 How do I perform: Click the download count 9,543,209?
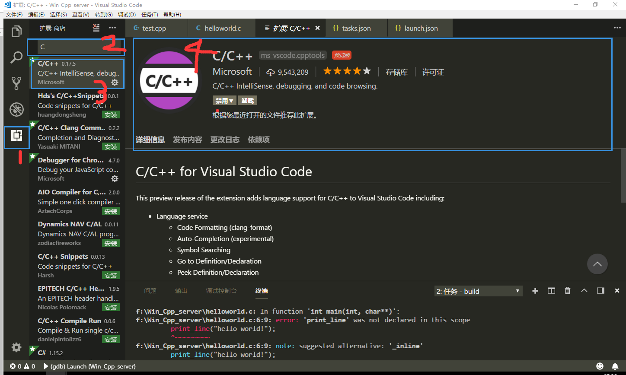287,72
